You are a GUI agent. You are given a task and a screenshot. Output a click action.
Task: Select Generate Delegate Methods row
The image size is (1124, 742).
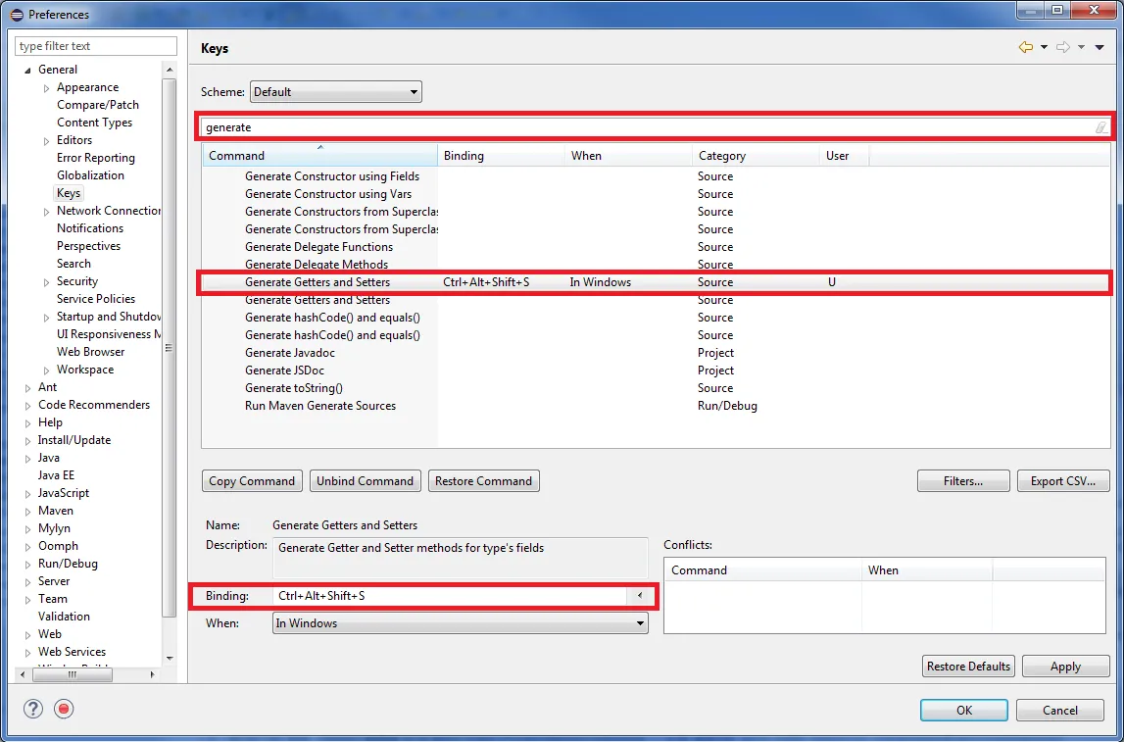[656, 265]
